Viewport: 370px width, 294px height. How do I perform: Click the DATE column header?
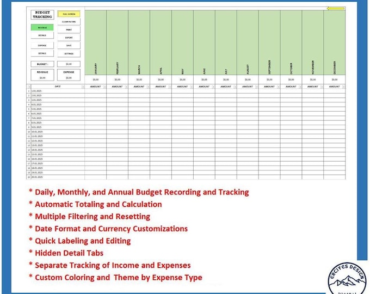click(58, 87)
